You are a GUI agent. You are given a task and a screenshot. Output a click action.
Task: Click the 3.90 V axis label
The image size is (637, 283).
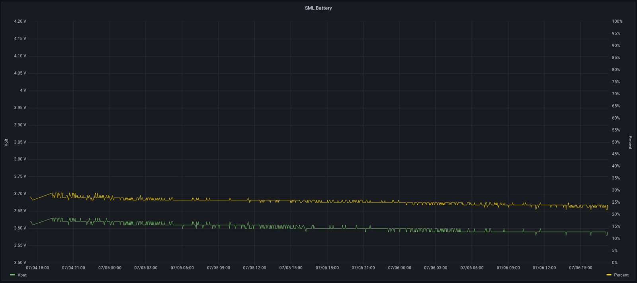coord(20,125)
